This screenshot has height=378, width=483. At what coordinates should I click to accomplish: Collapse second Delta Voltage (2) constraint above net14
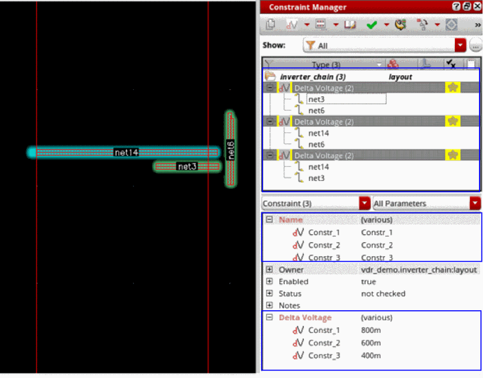270,122
